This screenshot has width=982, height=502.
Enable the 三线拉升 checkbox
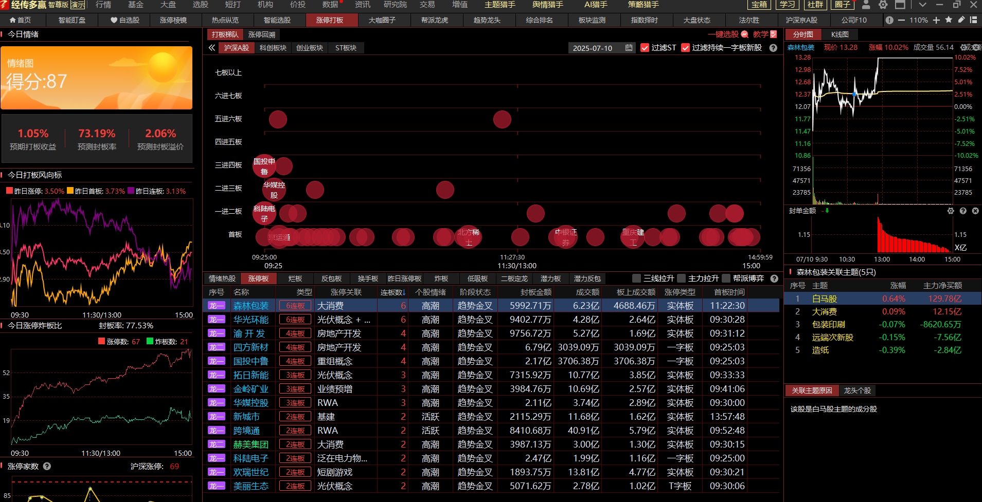[636, 278]
